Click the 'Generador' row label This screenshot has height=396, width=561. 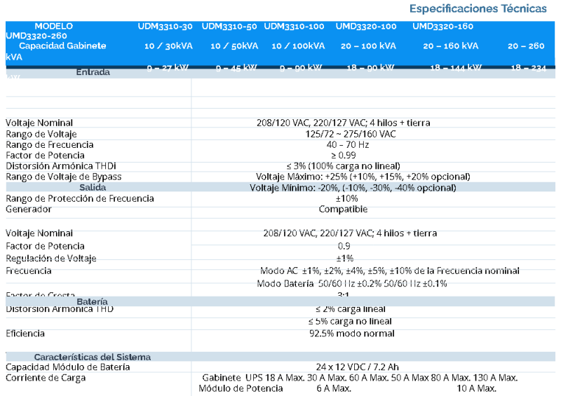click(x=28, y=210)
